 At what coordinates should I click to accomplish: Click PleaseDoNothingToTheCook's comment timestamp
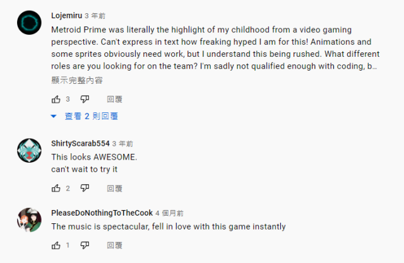click(x=169, y=213)
